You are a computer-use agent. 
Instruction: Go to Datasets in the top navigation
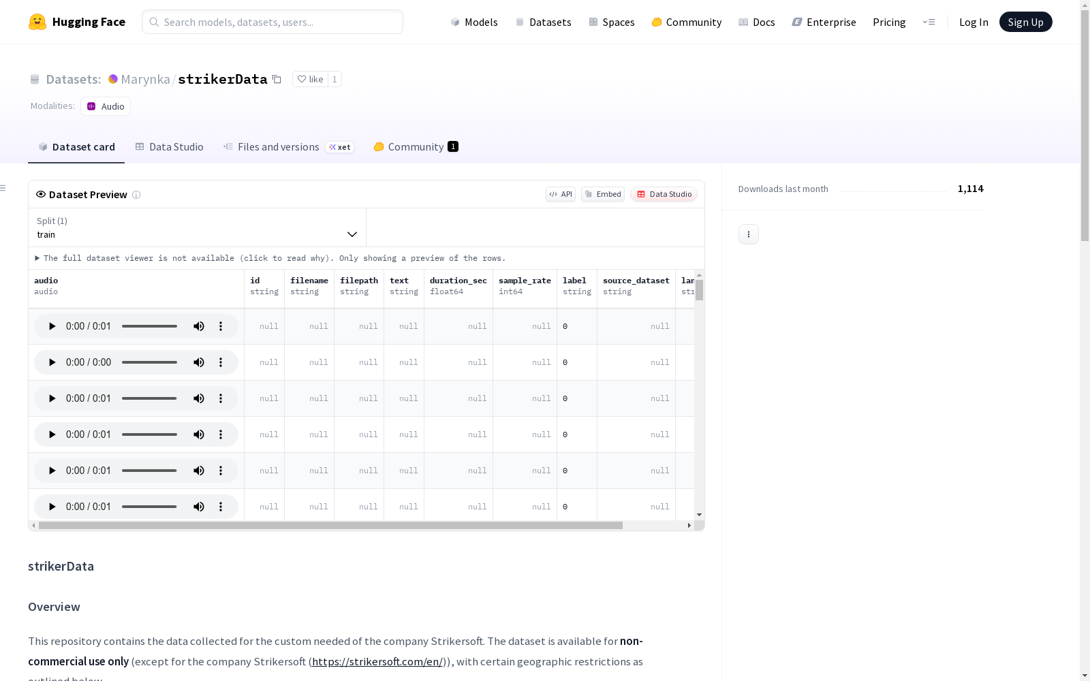click(543, 22)
